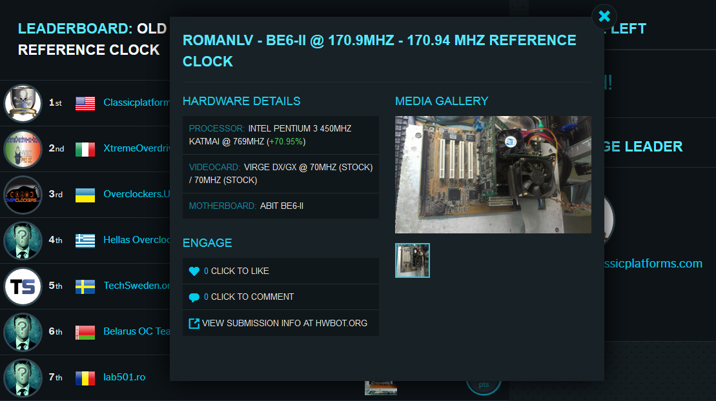Select the small gallery thumbnail

click(x=413, y=260)
